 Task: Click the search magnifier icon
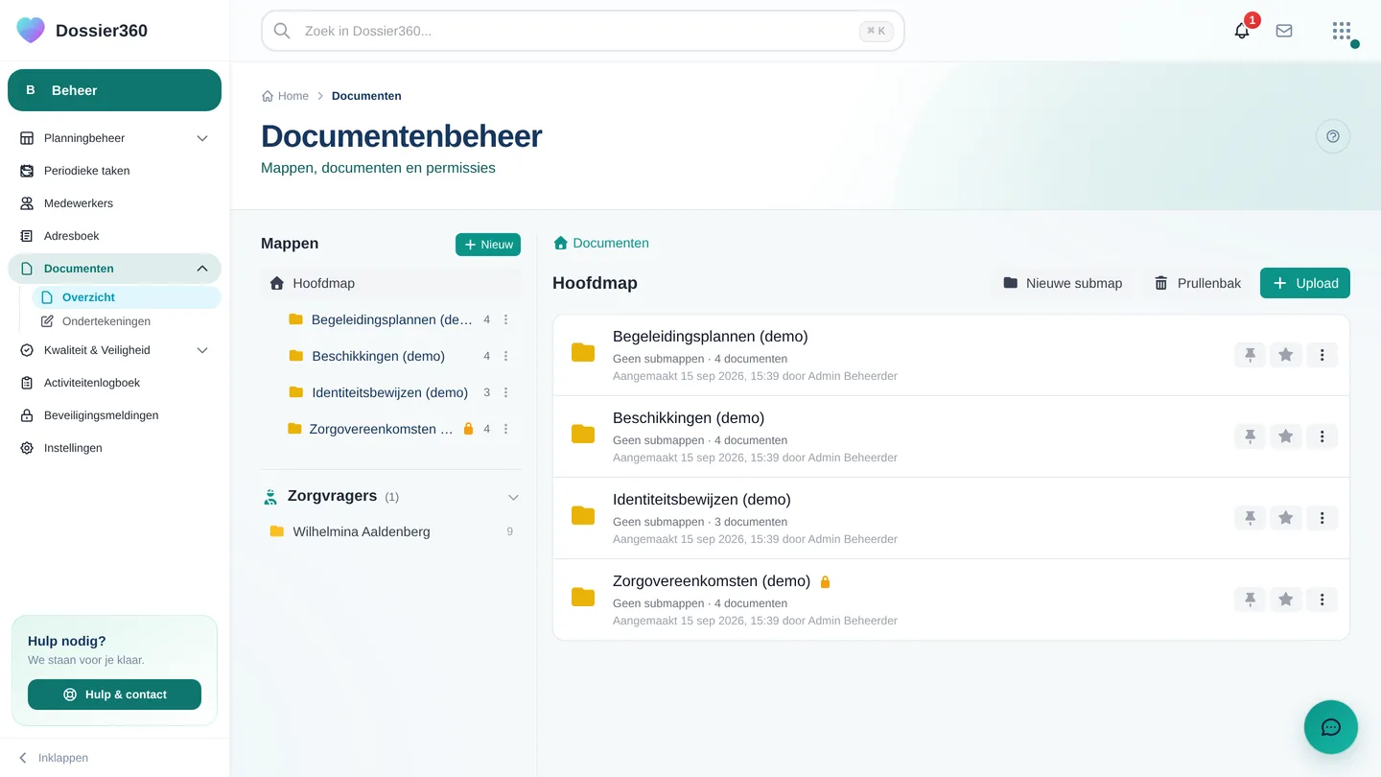pos(282,31)
